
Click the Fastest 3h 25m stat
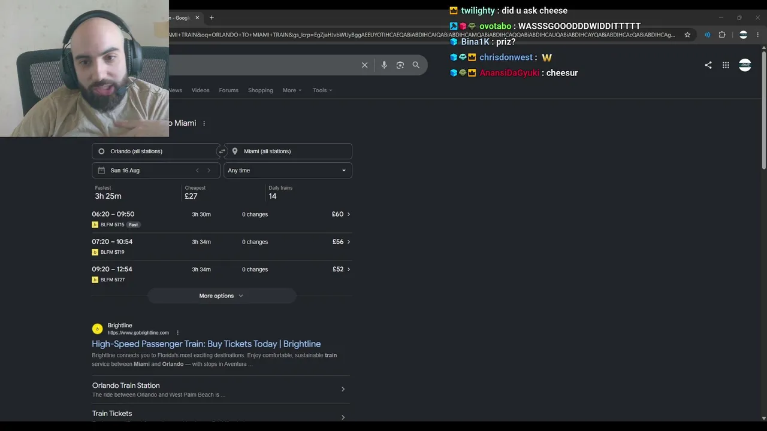[108, 193]
